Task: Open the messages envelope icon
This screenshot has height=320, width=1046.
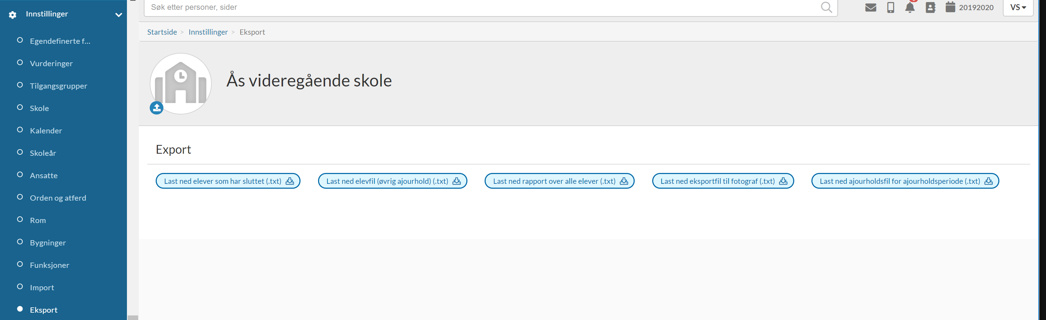Action: (x=870, y=7)
